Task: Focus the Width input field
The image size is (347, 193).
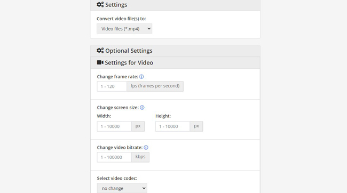Action: 114,126
